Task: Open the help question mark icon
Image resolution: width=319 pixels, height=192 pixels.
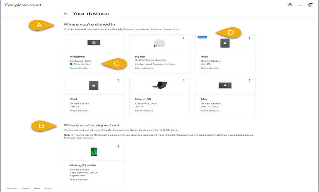Action: click(290, 5)
